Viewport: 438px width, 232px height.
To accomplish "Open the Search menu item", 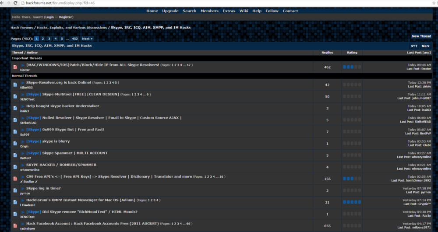I will 189,11.
